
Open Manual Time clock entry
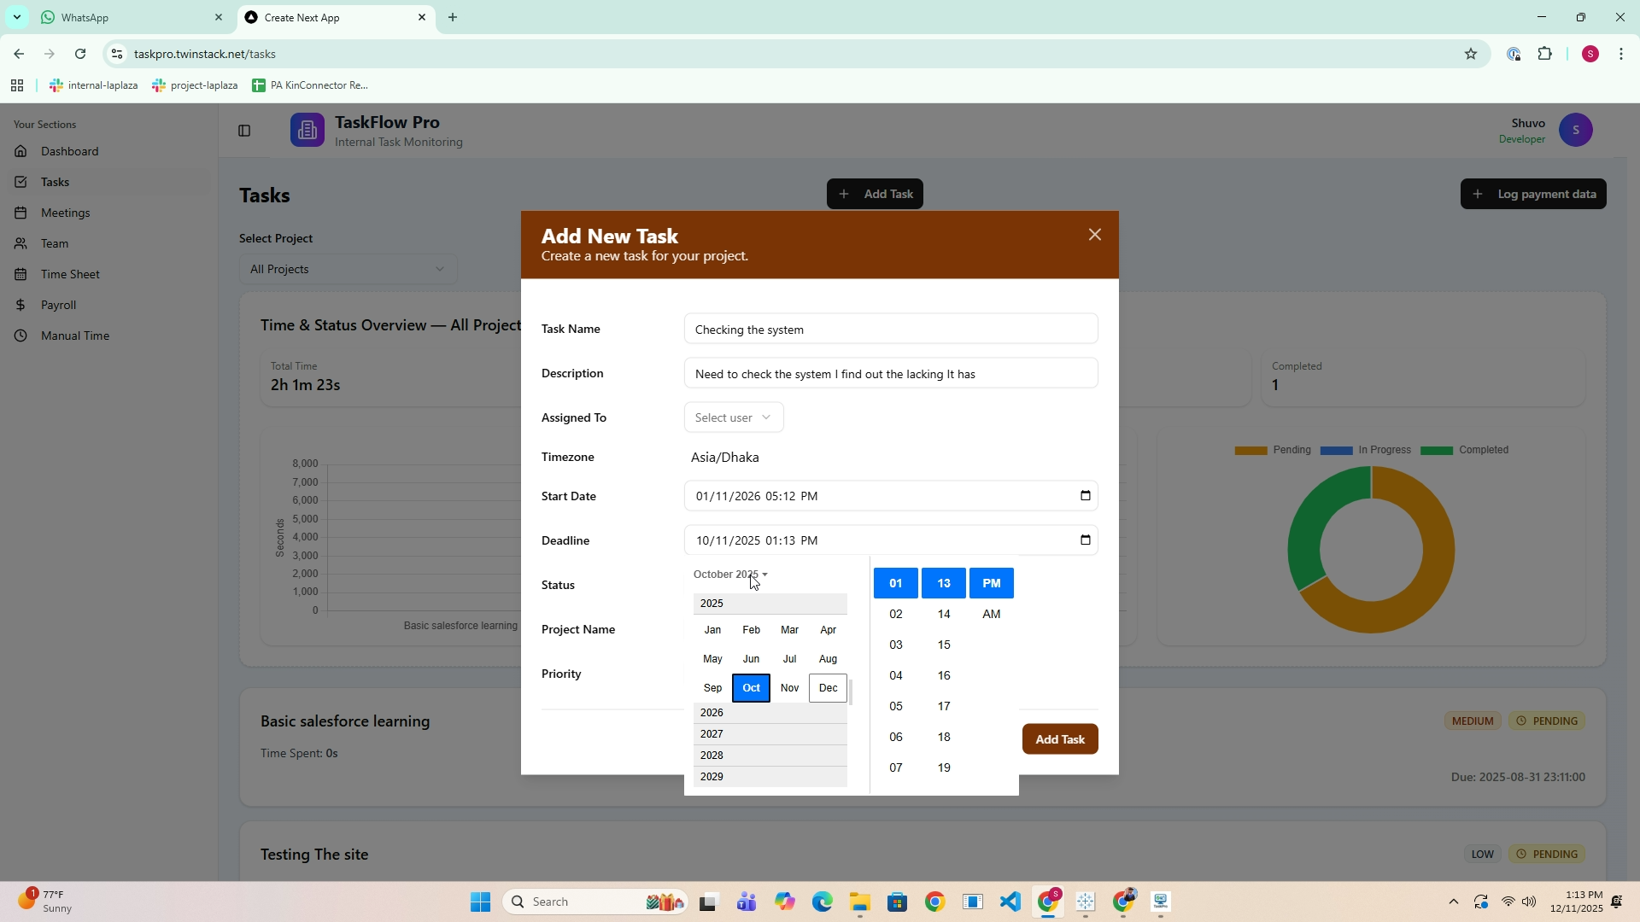tap(74, 336)
